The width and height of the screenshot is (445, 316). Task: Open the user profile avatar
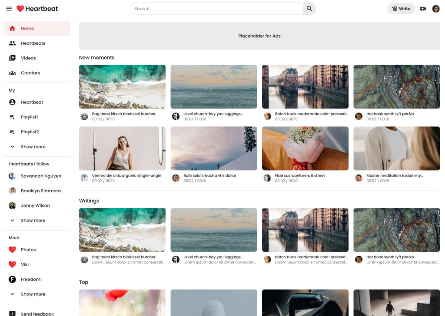pyautogui.click(x=435, y=9)
